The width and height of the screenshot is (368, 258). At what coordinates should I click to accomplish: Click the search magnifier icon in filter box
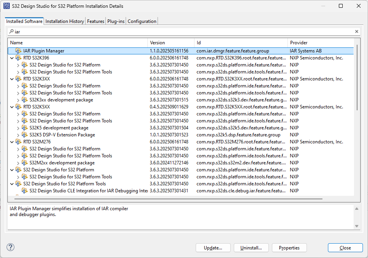coord(11,31)
